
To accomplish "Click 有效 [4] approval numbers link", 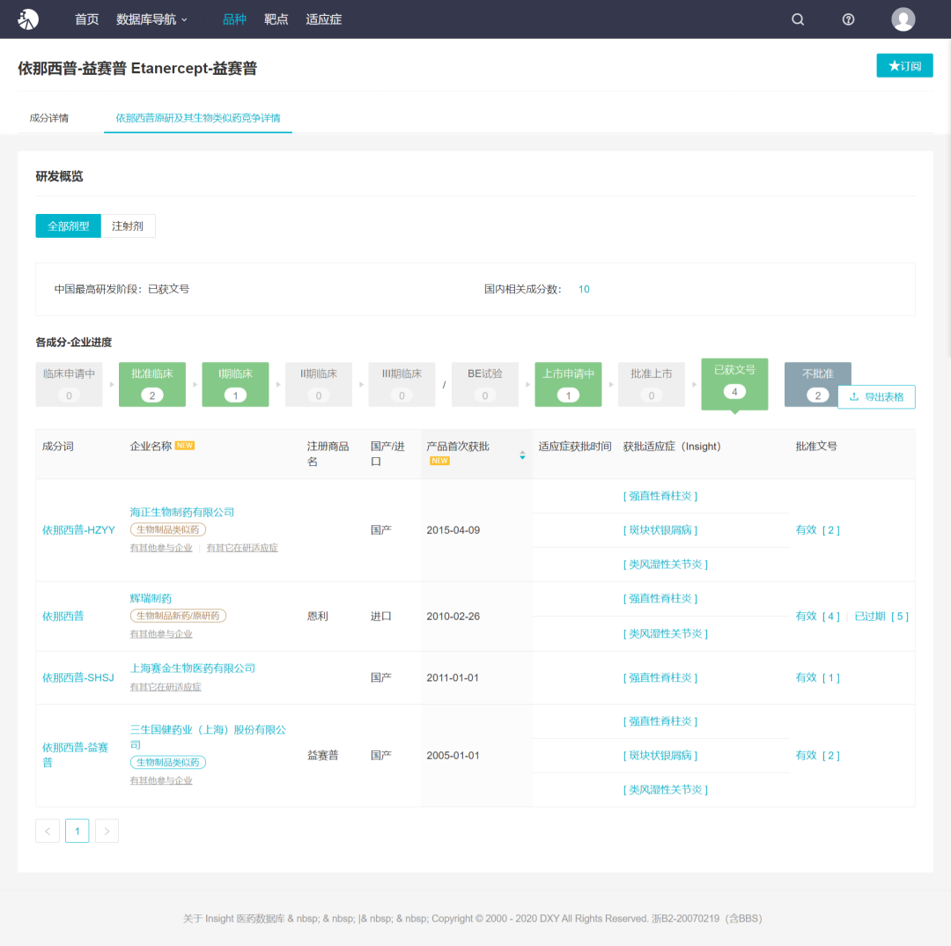I will tap(817, 616).
